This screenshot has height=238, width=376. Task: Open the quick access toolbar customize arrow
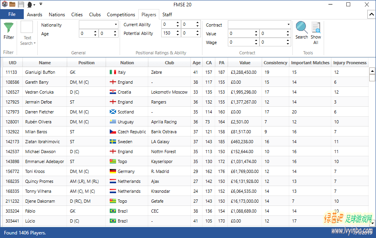point(41,4)
